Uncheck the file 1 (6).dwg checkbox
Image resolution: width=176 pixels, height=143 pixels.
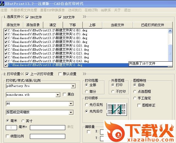(x=6, y=31)
